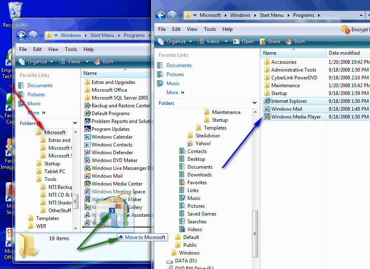
Task: Select the Windows Mail icon in right window
Action: point(267,109)
